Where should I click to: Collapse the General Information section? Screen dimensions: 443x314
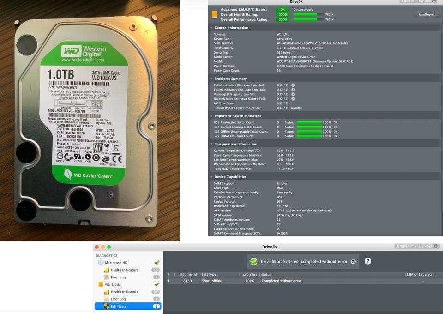211,28
